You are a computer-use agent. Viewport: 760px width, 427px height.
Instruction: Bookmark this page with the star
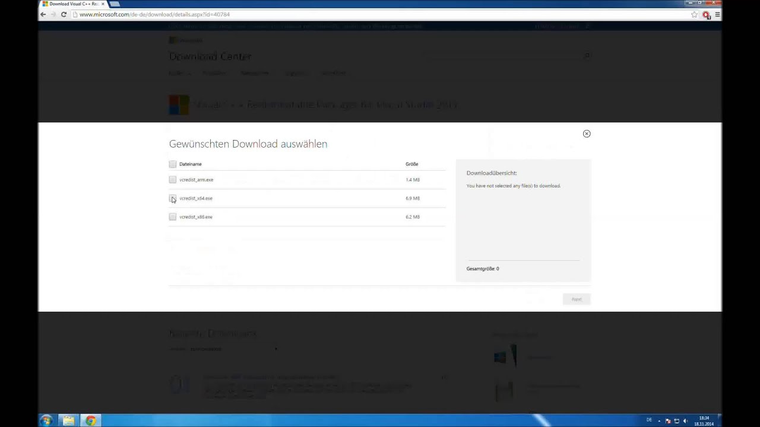click(694, 14)
